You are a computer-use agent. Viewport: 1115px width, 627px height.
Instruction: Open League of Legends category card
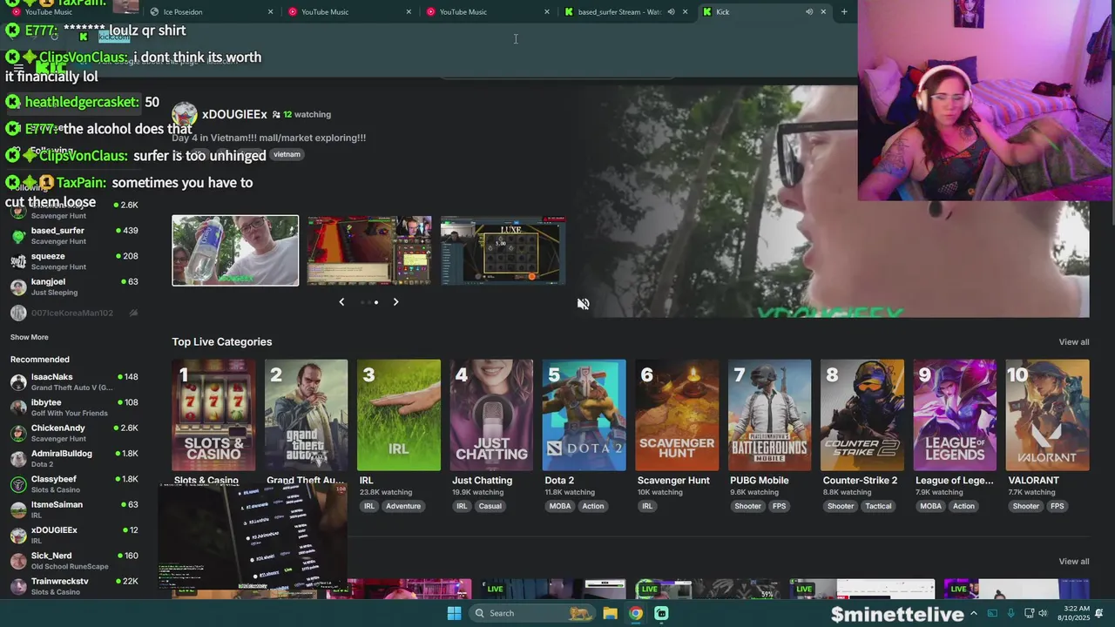pyautogui.click(x=955, y=415)
